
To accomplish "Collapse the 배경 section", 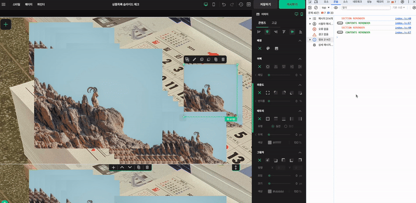I will pyautogui.click(x=300, y=41).
